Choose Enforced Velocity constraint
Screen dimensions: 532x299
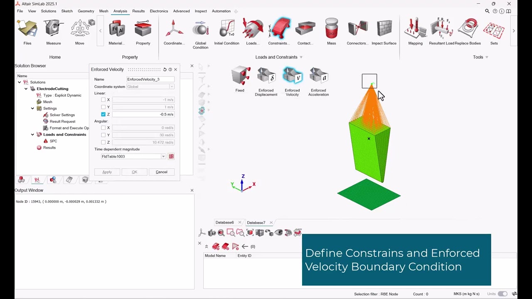tap(292, 82)
